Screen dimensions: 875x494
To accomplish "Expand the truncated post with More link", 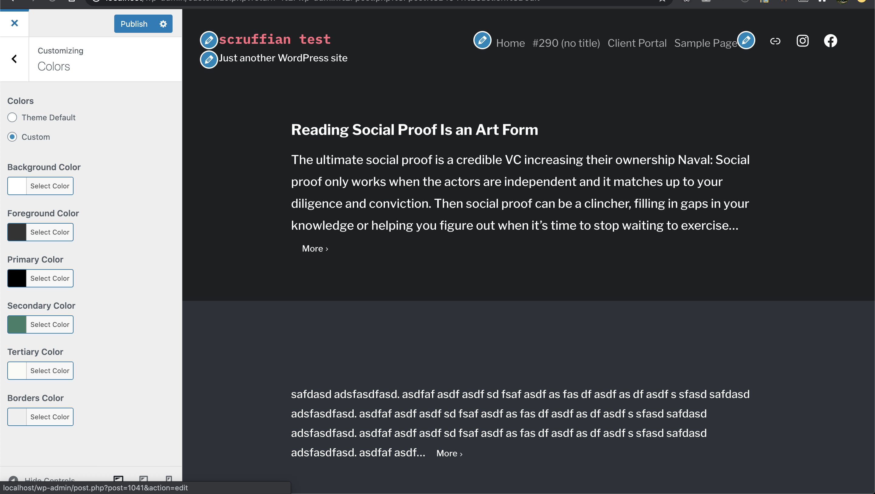I will click(x=314, y=248).
